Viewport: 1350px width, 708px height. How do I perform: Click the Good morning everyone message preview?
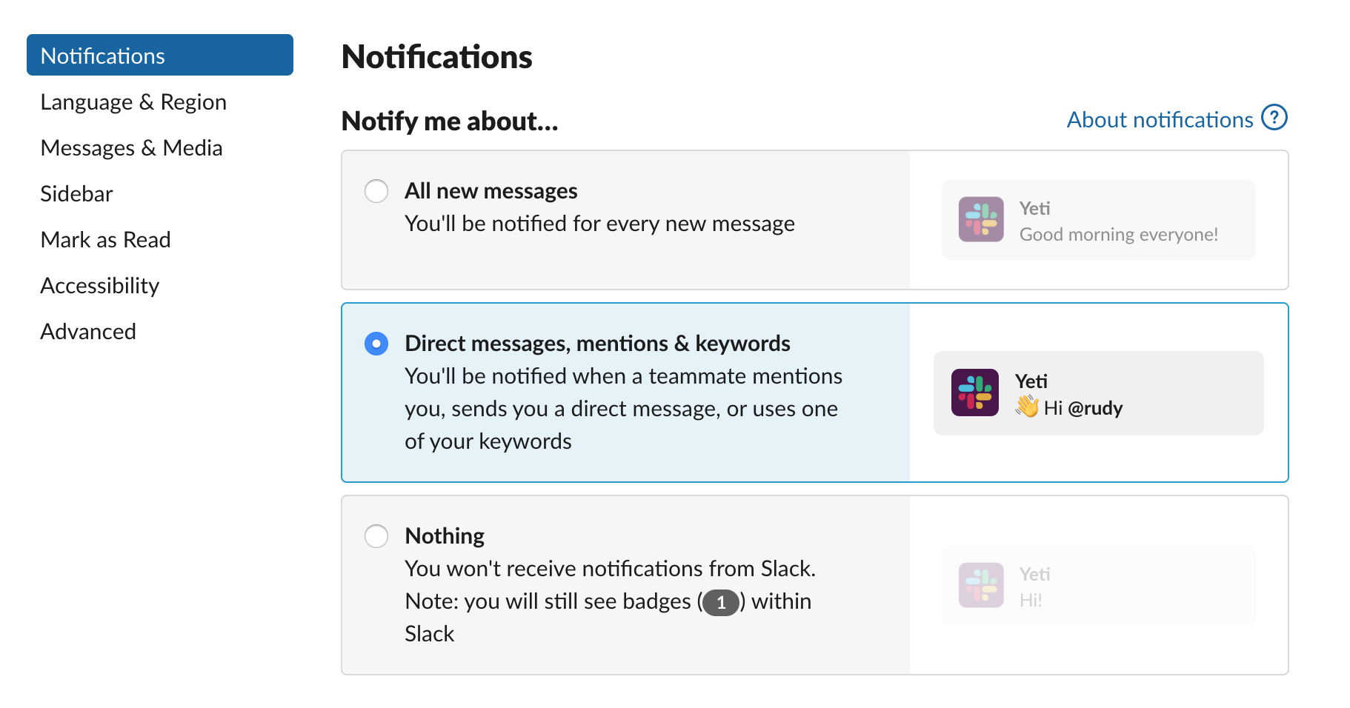click(1119, 234)
